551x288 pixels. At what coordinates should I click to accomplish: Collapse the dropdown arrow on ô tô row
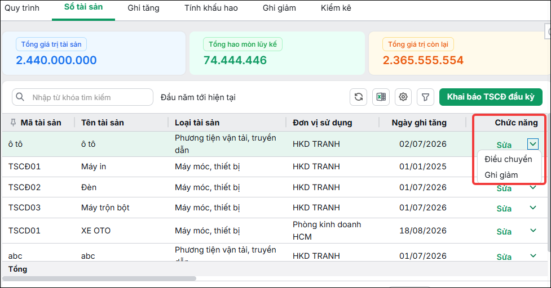(x=533, y=144)
